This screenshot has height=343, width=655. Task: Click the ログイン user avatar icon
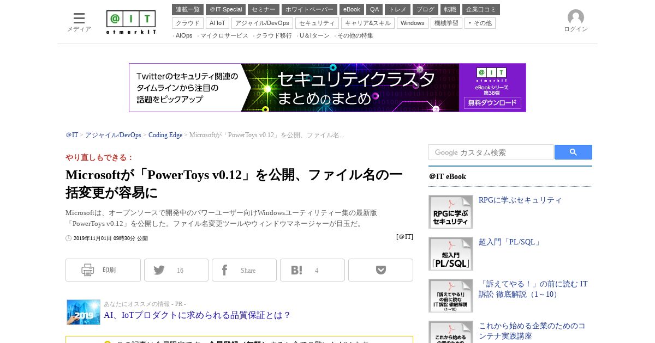click(576, 17)
